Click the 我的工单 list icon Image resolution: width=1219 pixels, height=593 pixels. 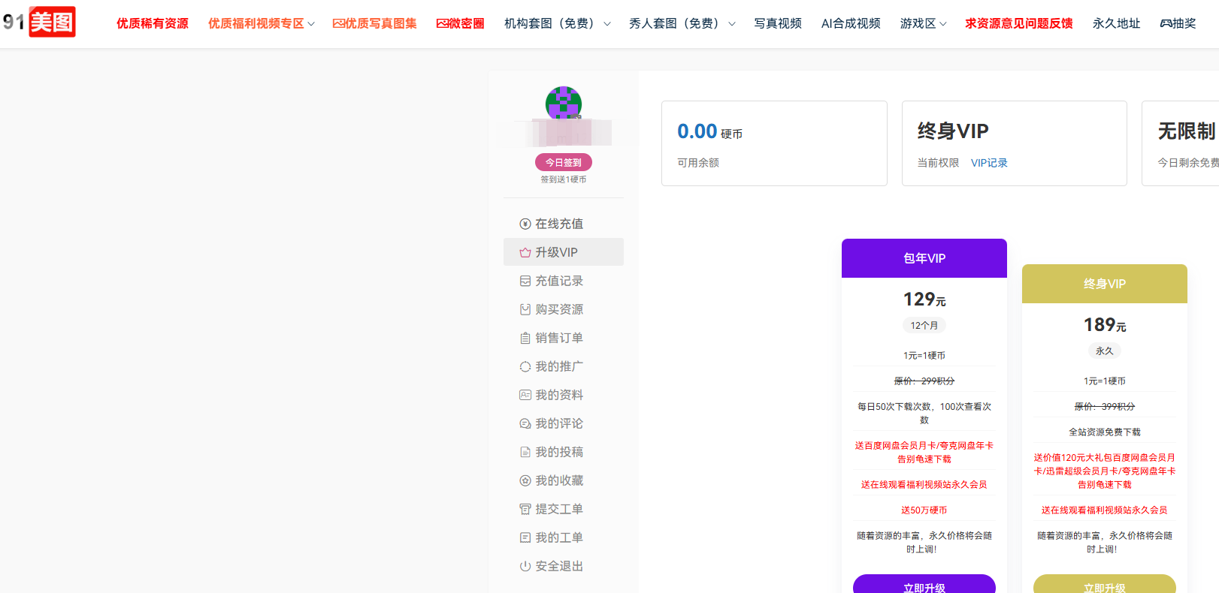click(525, 537)
